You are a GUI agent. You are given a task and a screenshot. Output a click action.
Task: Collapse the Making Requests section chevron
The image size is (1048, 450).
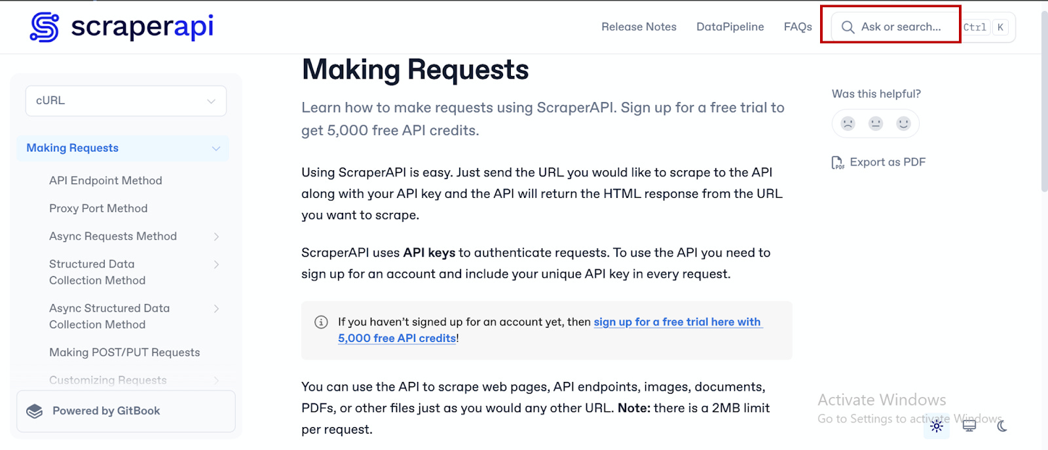[x=216, y=149]
